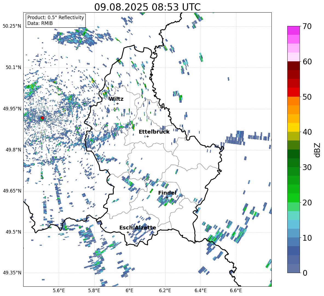Click the 6.6°E longitude label
The width and height of the screenshot is (324, 296).
pos(236,291)
